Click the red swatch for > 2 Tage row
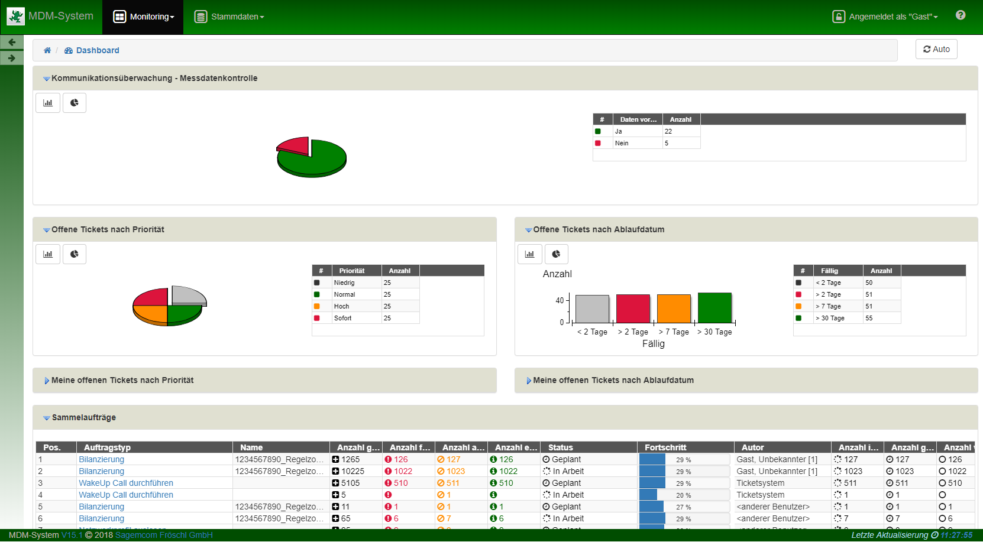Image resolution: width=983 pixels, height=542 pixels. click(798, 294)
